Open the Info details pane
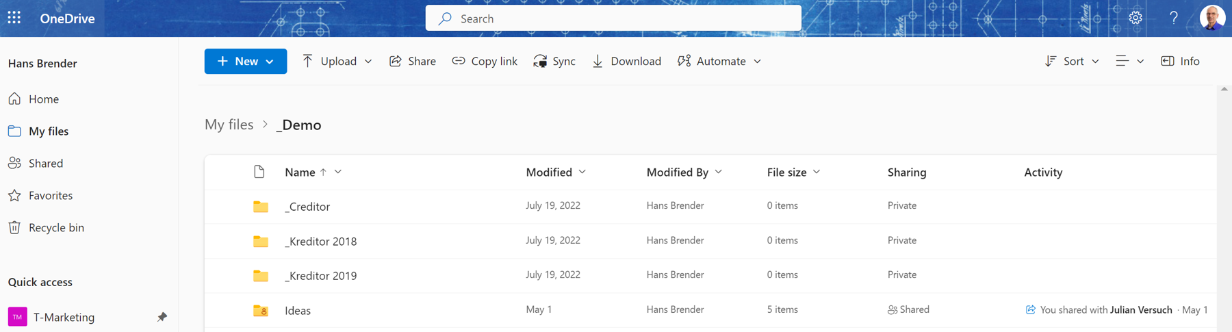1232x332 pixels. tap(1180, 61)
